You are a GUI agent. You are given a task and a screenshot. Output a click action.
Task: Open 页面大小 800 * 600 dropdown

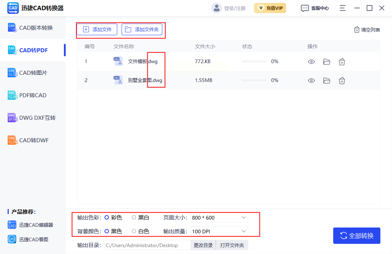[219, 217]
